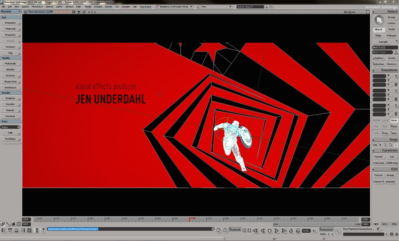The image size is (399, 241).
Task: Click the palette toolbar icon
Action: click(13, 224)
